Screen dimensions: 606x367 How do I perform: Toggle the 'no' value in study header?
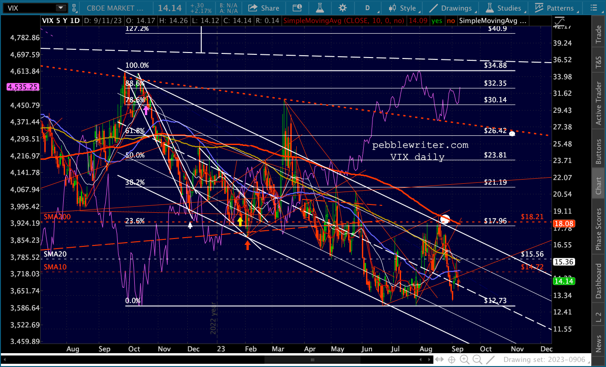451,21
